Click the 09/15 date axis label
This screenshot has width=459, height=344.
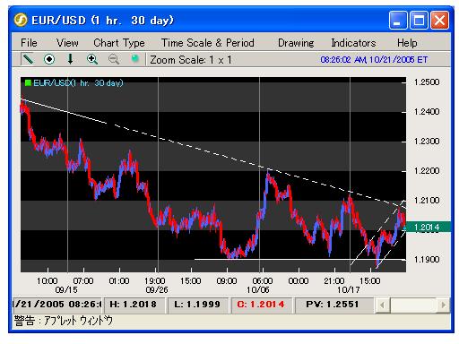(x=66, y=289)
